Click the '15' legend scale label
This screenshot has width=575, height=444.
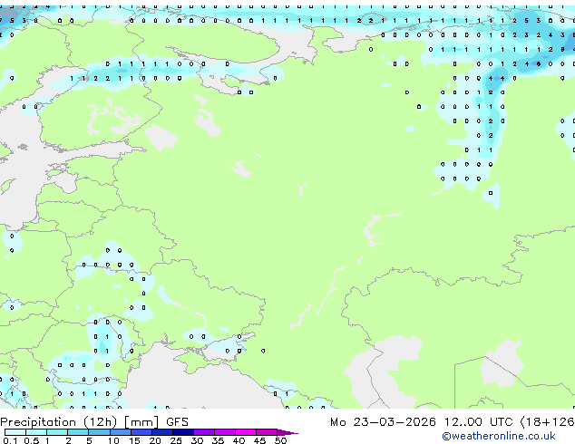coord(134,440)
